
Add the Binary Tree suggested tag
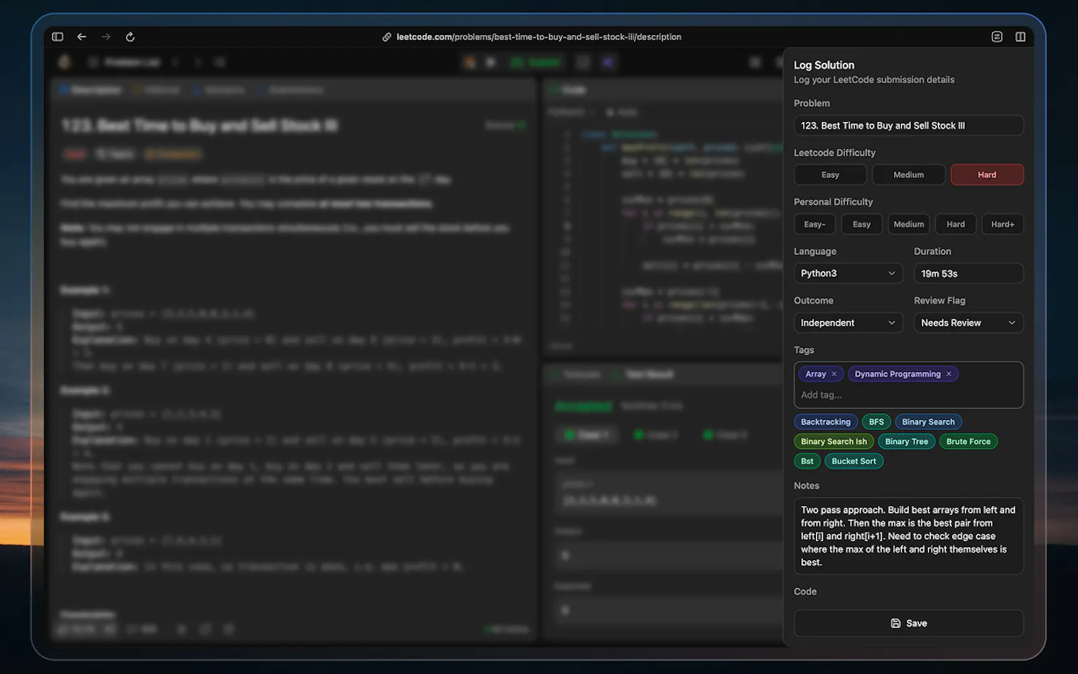click(907, 441)
